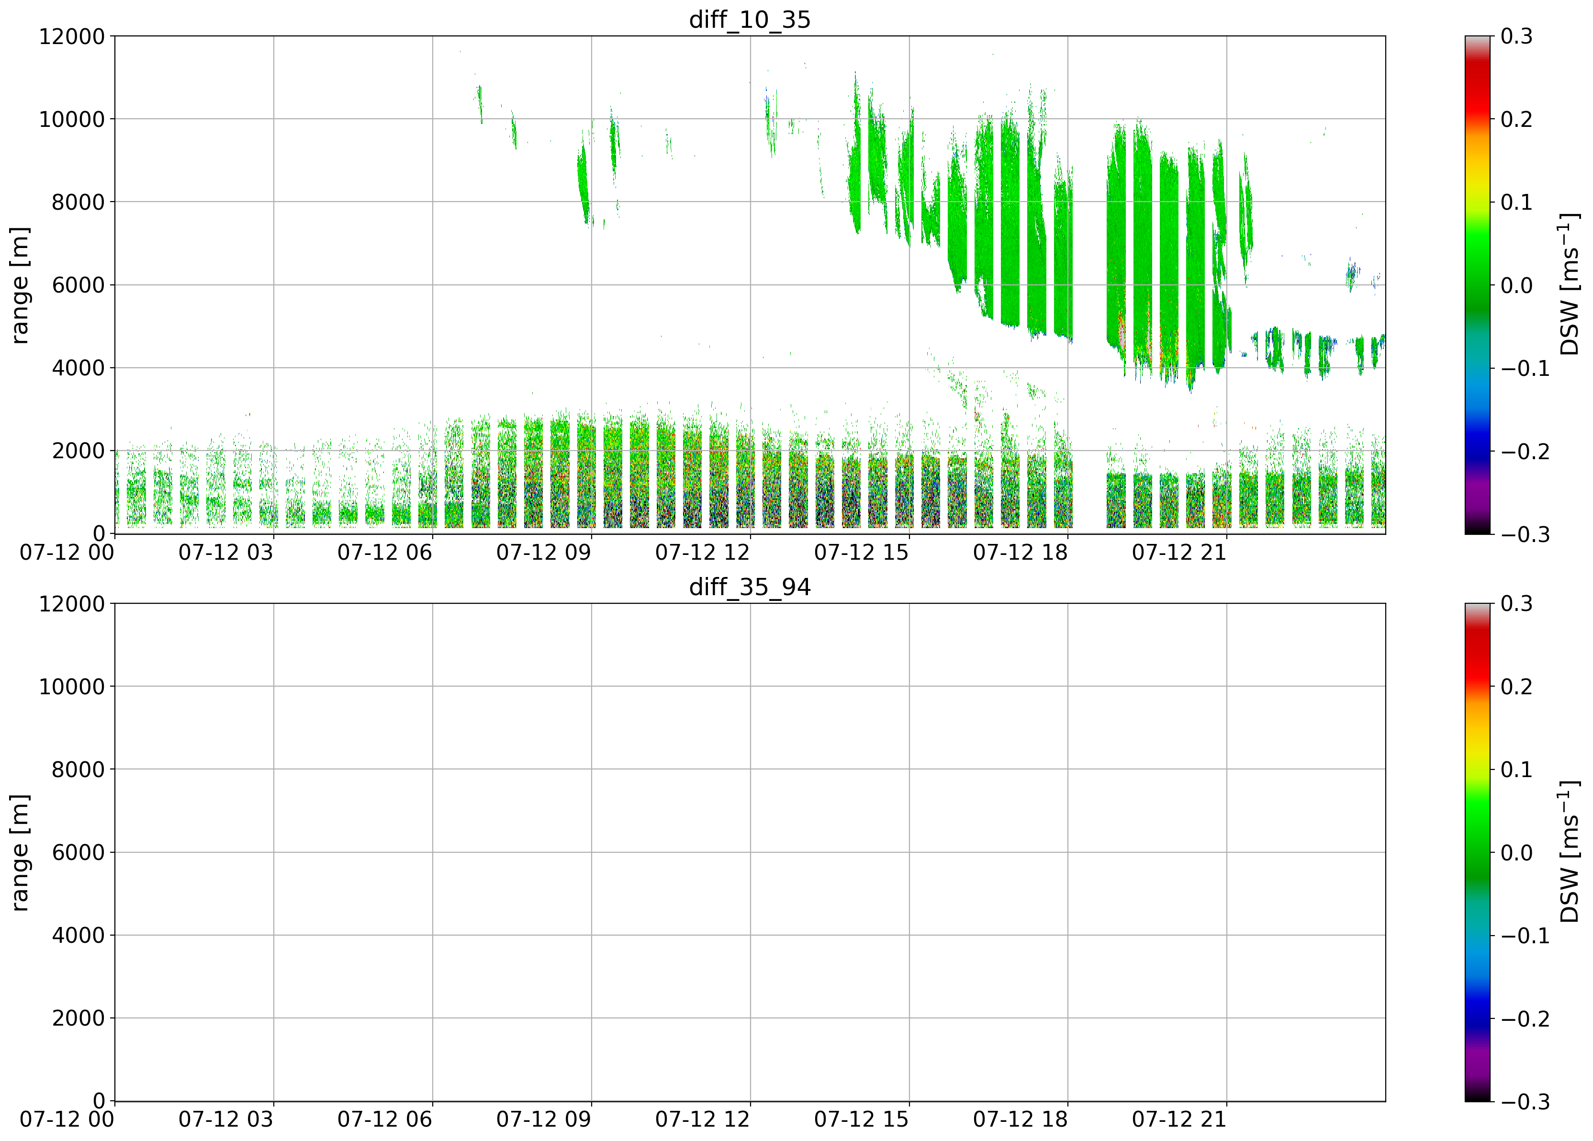
Task: Pick the 12000 range tick of diff_10_35
Action: [72, 36]
